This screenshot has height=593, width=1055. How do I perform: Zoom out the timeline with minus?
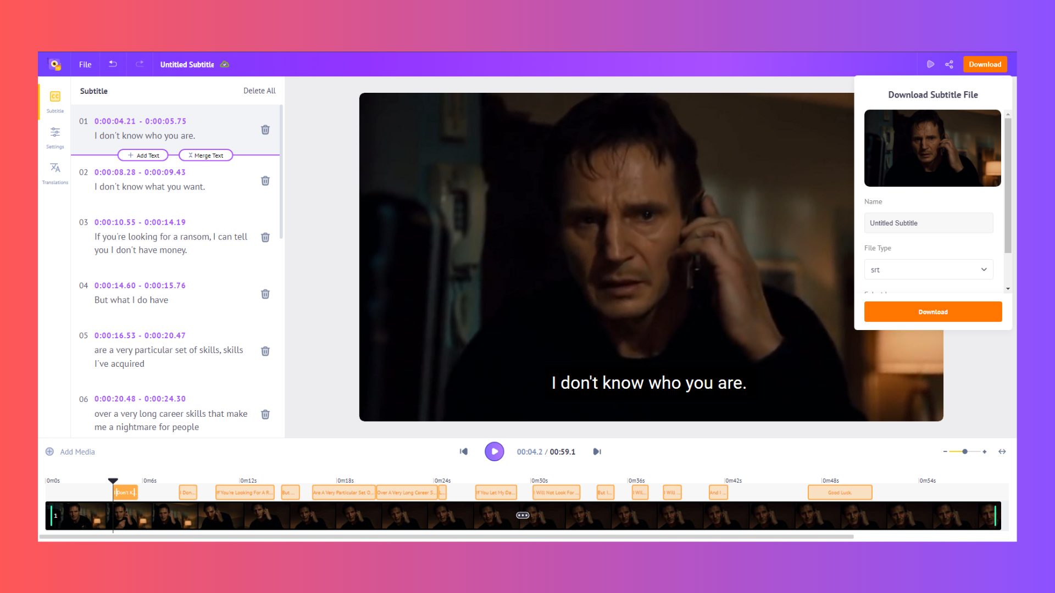click(x=945, y=451)
